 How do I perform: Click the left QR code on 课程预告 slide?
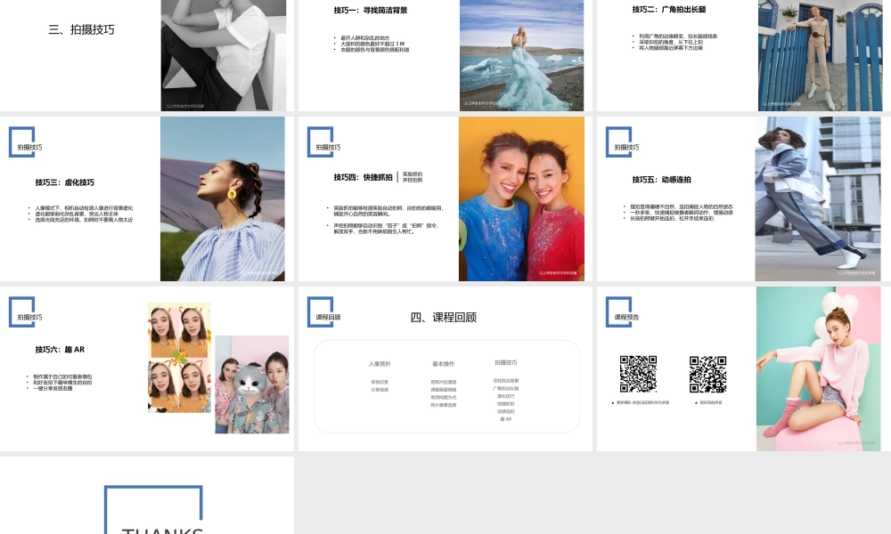[638, 374]
